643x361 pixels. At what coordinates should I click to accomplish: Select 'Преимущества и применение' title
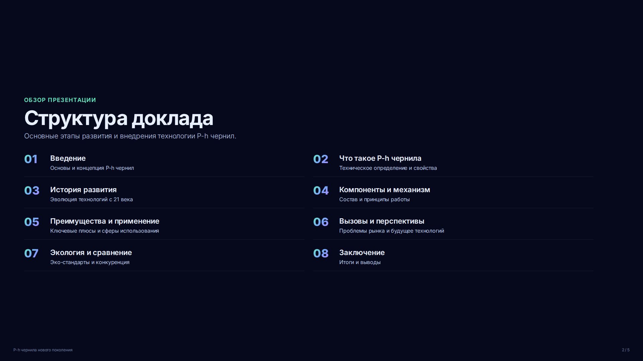105,221
